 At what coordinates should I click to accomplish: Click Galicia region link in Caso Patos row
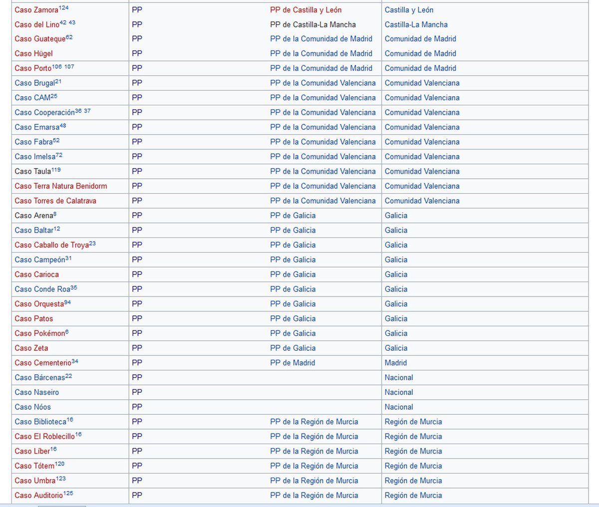[396, 318]
